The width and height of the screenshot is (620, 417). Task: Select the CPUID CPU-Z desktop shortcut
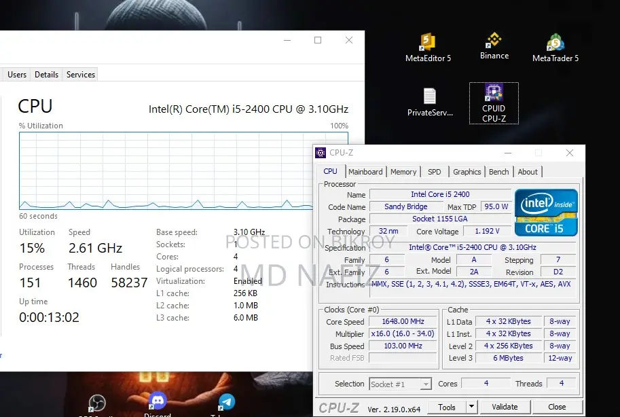click(494, 103)
